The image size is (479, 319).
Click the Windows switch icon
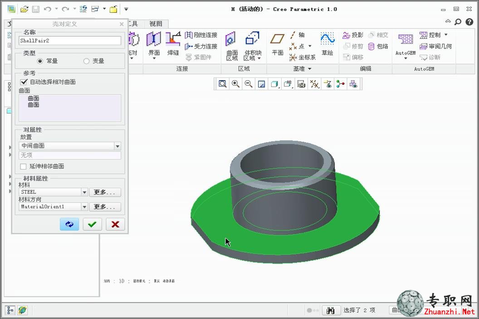point(95,9)
